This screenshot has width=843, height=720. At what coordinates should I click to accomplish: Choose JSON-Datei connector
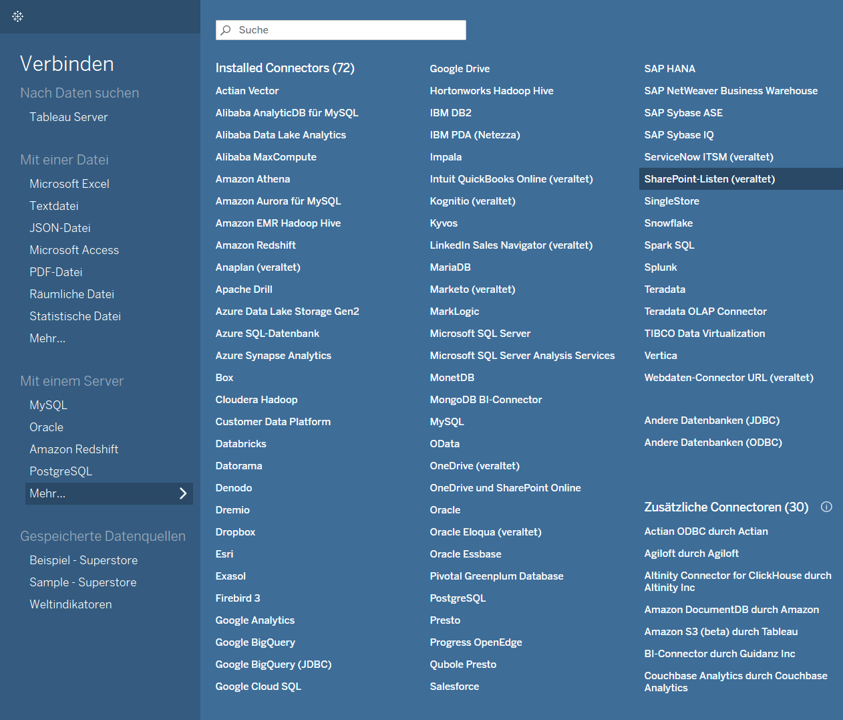[60, 228]
